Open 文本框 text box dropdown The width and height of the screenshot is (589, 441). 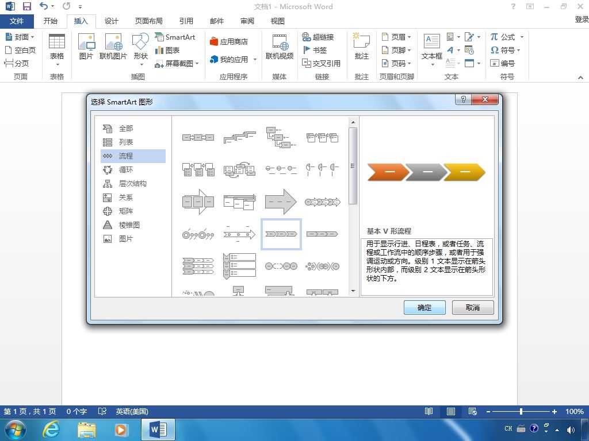431,51
